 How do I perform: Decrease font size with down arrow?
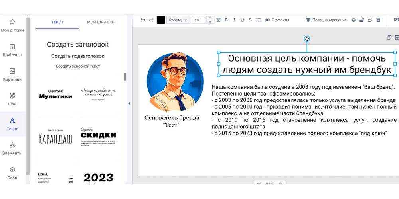click(x=210, y=22)
